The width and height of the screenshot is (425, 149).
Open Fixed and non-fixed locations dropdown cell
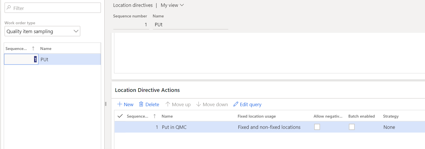(269, 127)
